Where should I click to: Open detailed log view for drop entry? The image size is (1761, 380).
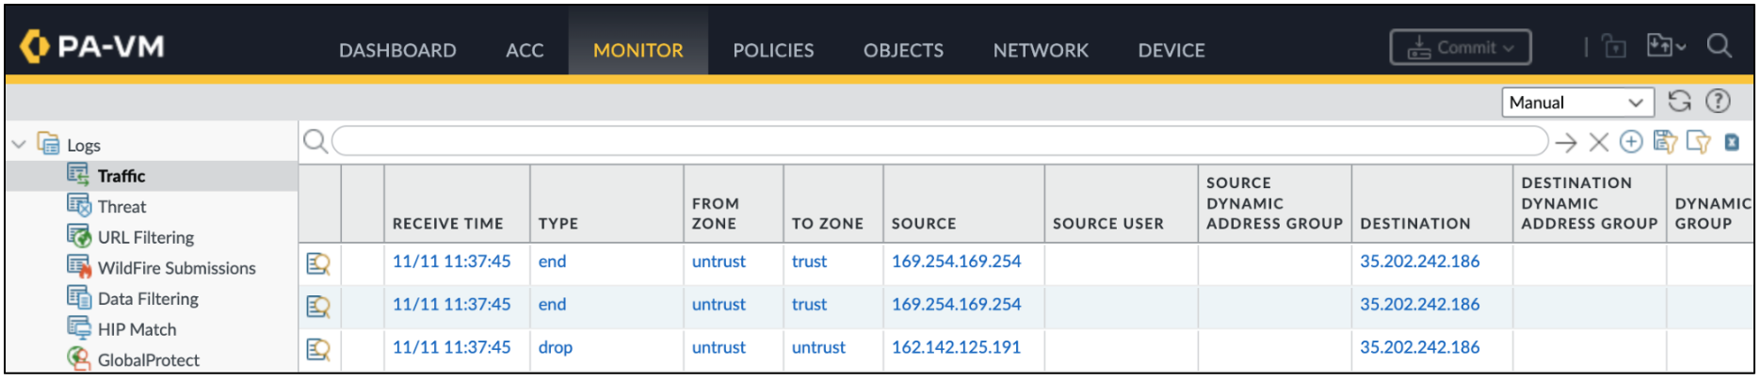pyautogui.click(x=318, y=349)
